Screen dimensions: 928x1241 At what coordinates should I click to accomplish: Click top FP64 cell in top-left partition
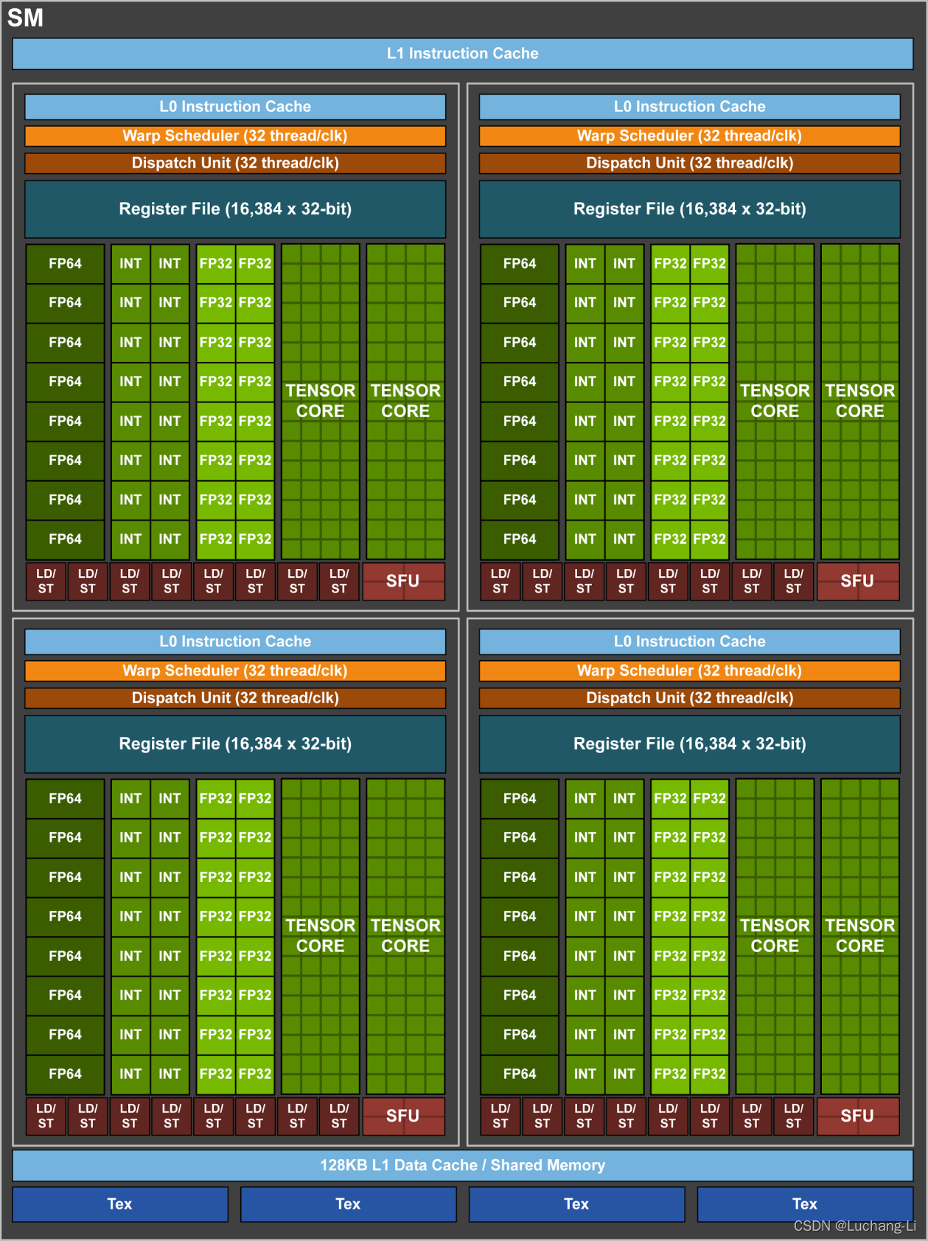point(65,264)
